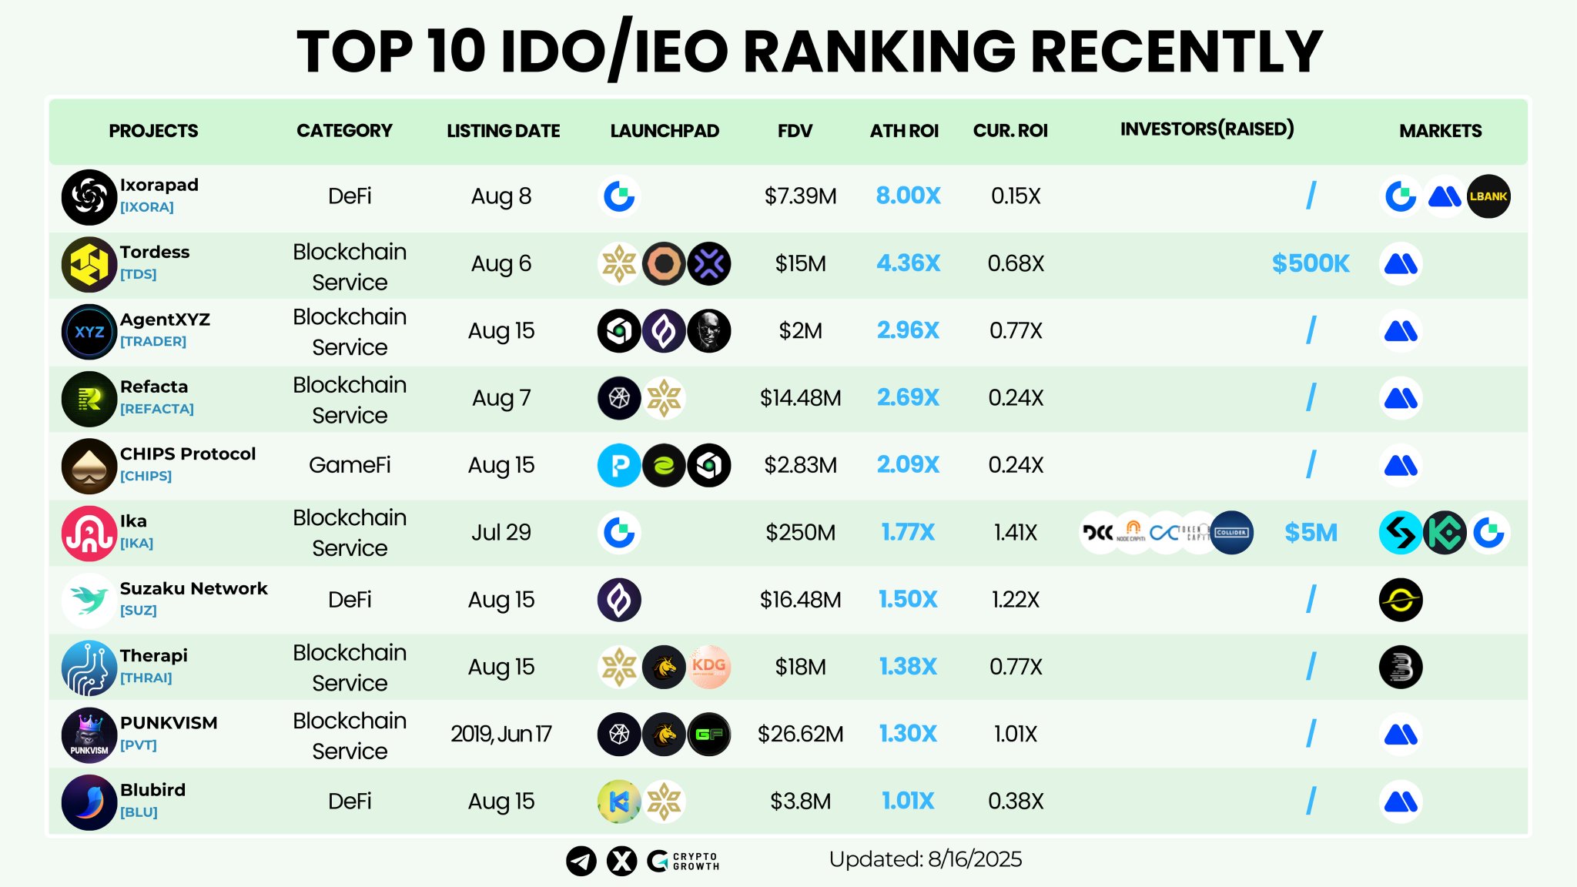Click the LISTING DATE column header
The image size is (1577, 887).
point(503,131)
